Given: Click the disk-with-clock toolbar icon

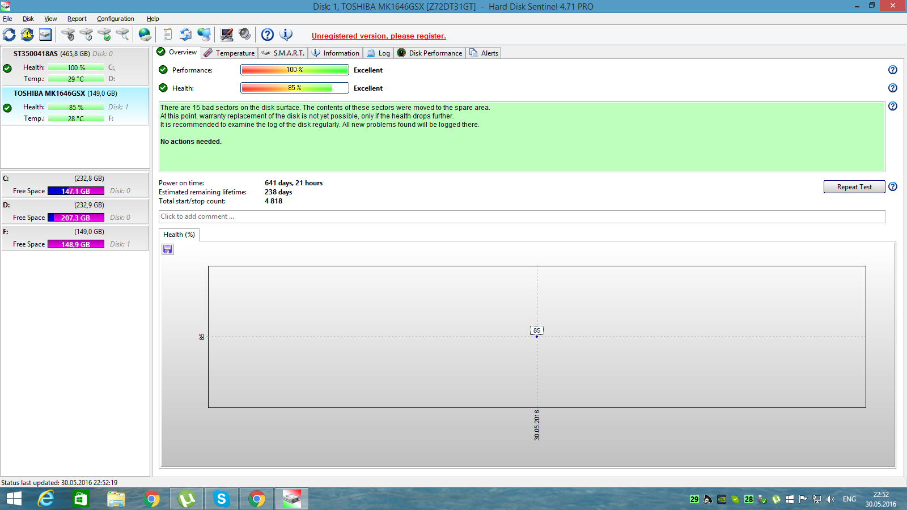Looking at the screenshot, I should 86,35.
